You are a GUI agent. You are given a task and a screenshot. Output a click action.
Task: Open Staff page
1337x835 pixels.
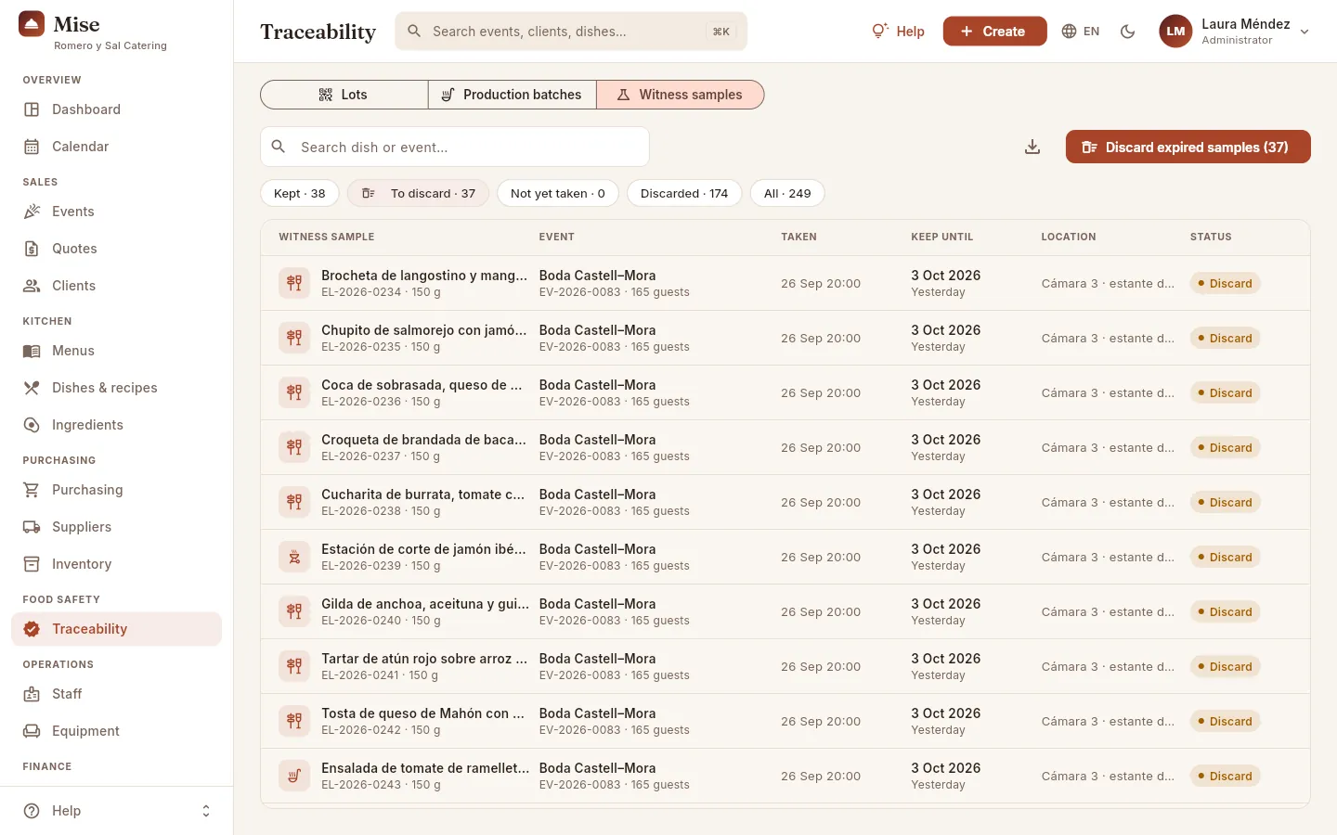click(x=116, y=694)
